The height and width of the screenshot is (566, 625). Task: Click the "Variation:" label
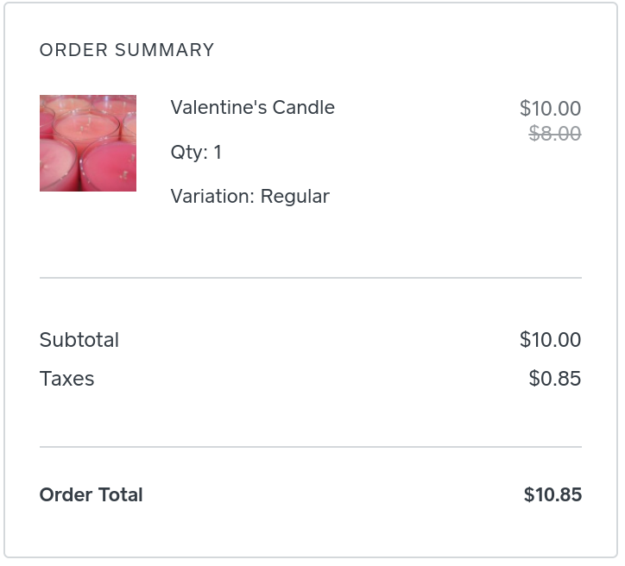tap(212, 197)
